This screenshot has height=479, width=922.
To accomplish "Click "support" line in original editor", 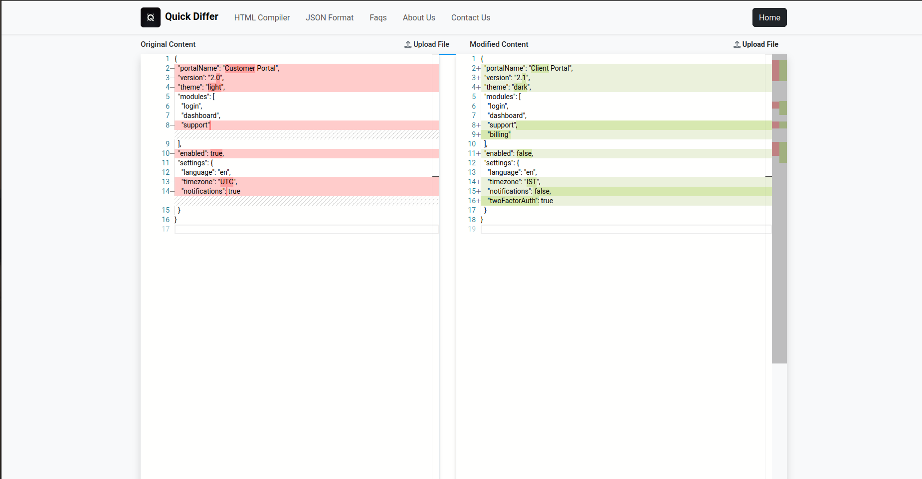I will pyautogui.click(x=306, y=125).
